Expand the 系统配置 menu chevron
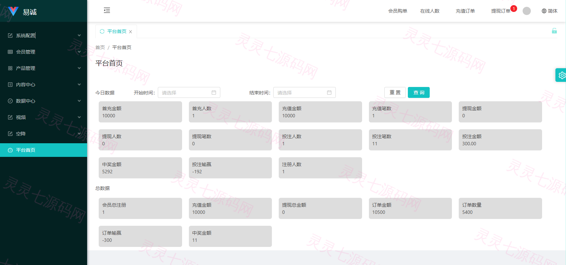The image size is (566, 265). [x=79, y=35]
